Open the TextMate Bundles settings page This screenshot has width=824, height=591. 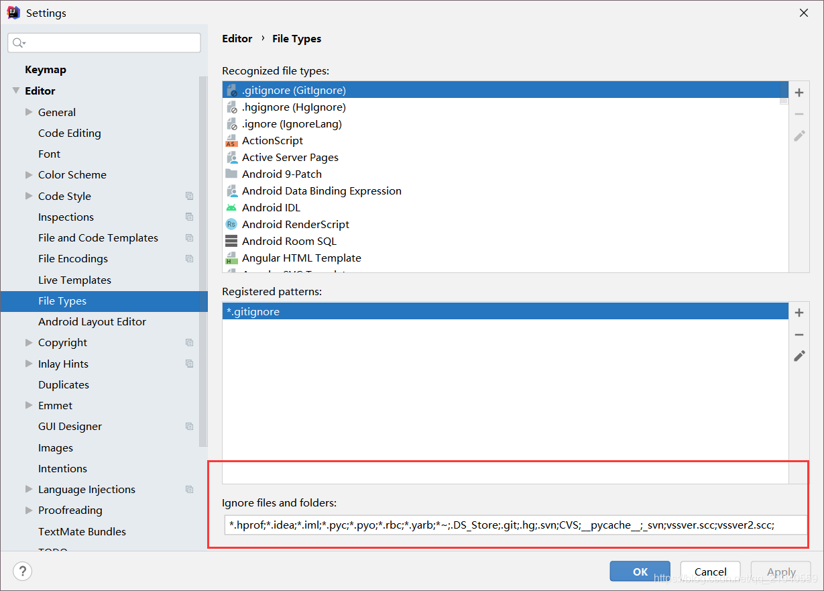[x=82, y=531]
